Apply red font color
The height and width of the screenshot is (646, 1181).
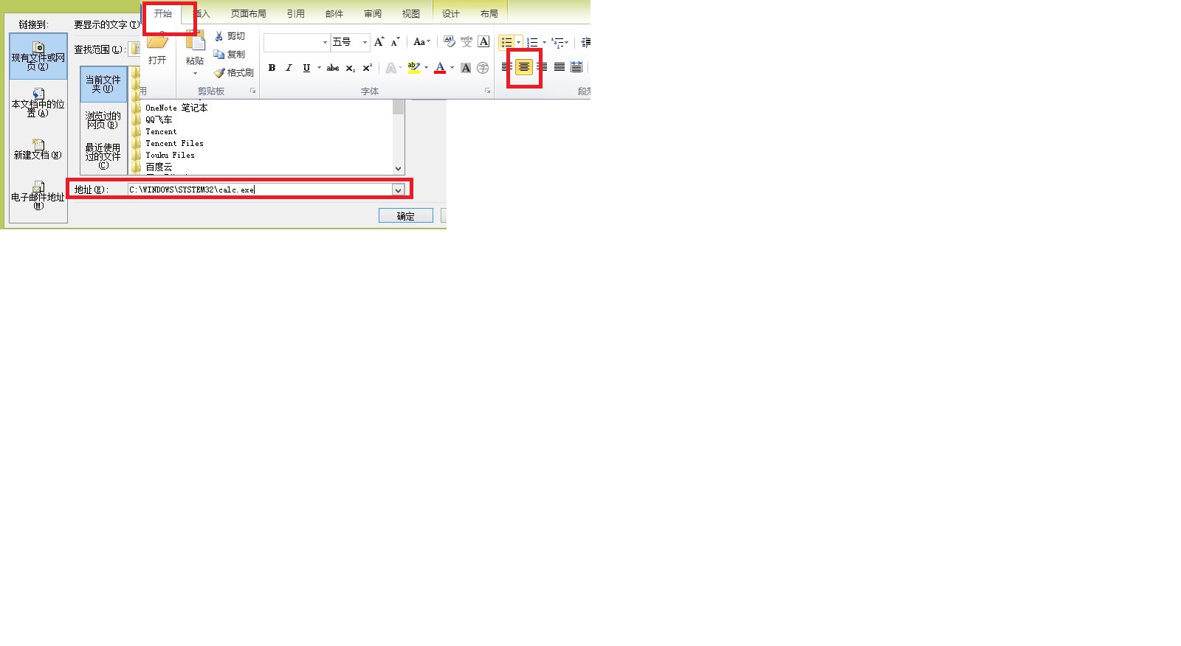point(440,68)
